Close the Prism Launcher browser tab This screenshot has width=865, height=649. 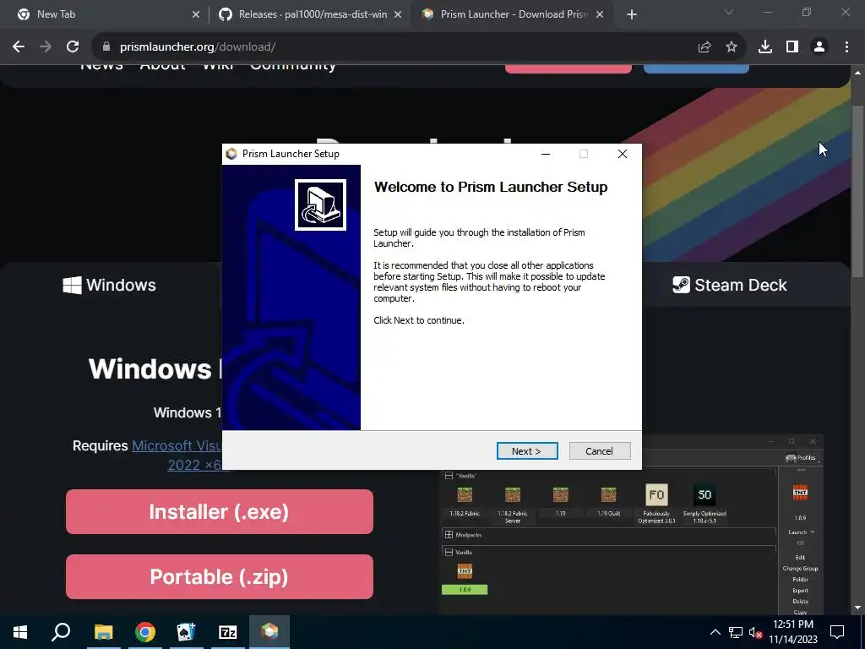[600, 15]
